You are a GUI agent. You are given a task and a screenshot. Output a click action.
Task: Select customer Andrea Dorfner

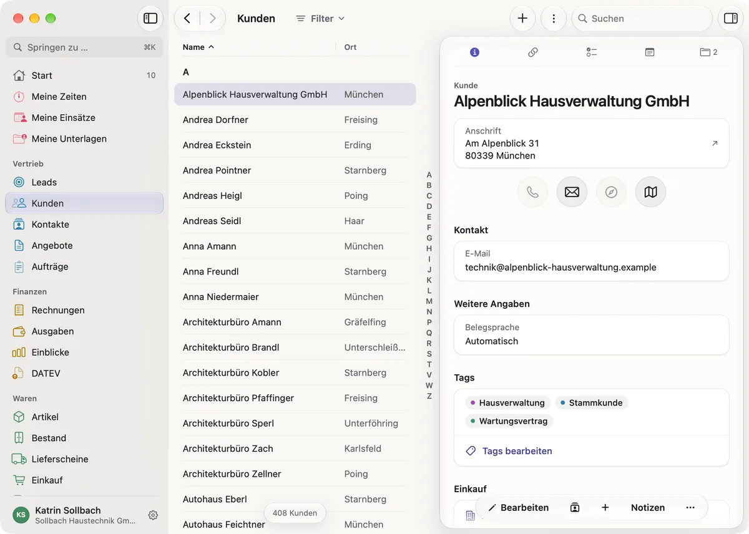[x=295, y=120]
